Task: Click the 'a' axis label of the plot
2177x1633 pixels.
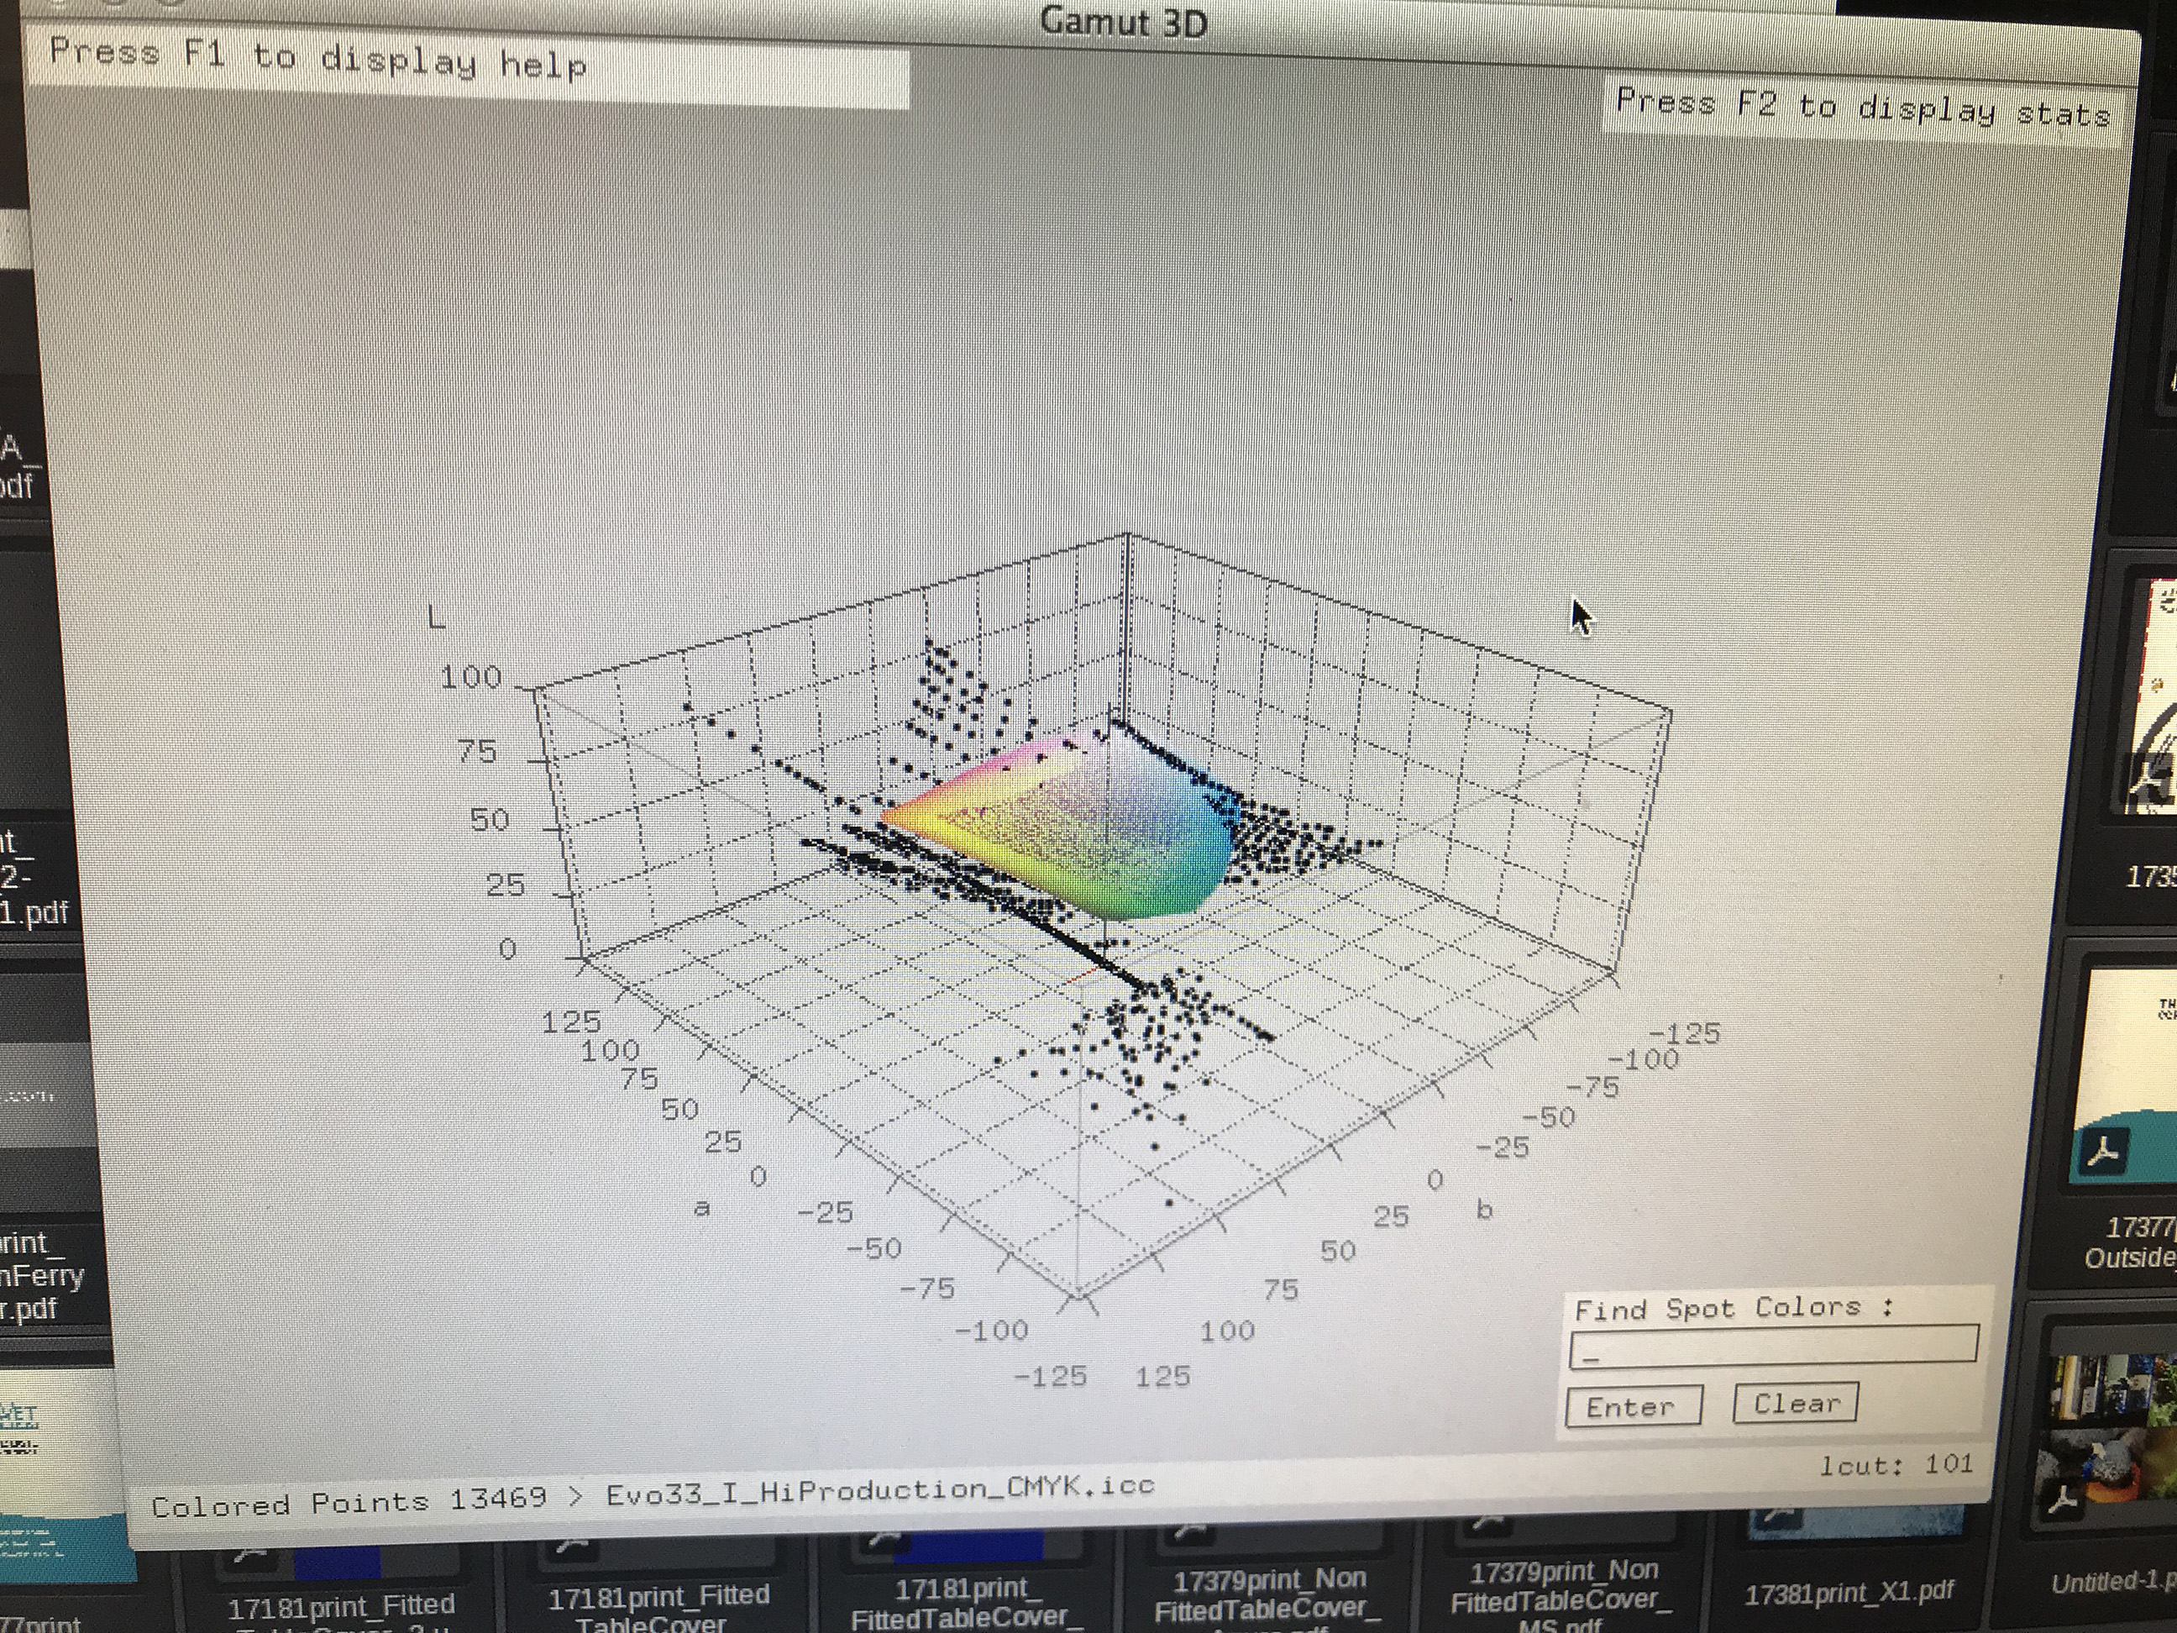Action: coord(701,1208)
